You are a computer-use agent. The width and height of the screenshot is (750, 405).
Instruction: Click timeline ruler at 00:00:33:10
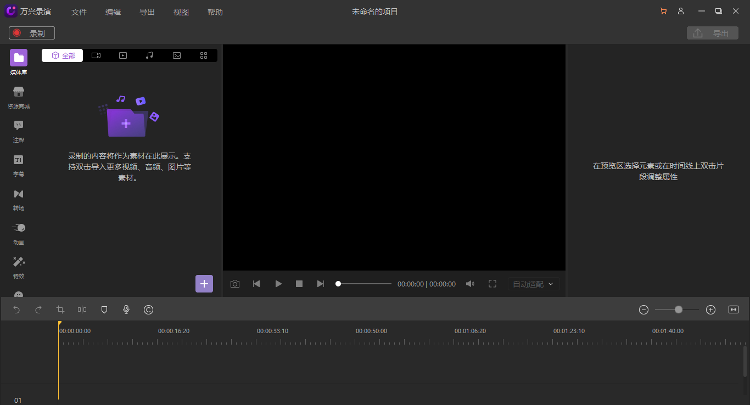[272, 331]
